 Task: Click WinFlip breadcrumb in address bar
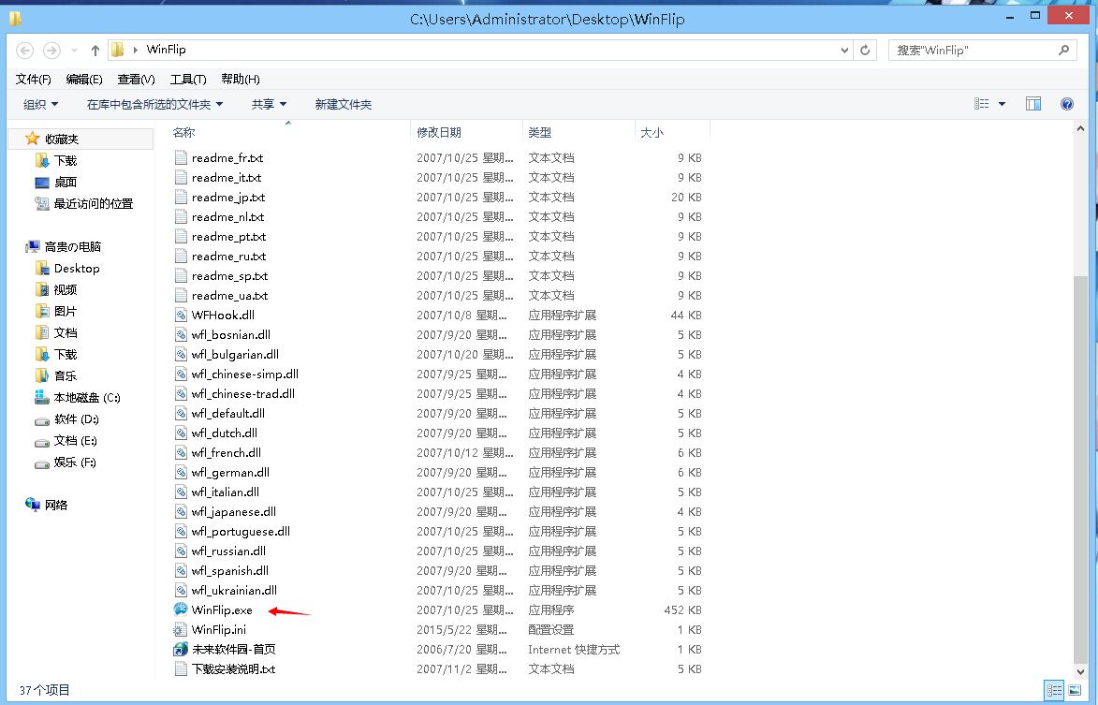click(166, 50)
